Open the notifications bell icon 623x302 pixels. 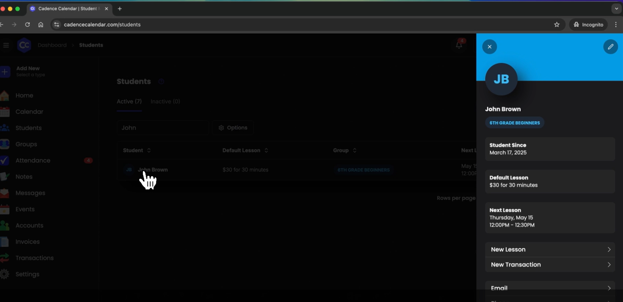[459, 45]
